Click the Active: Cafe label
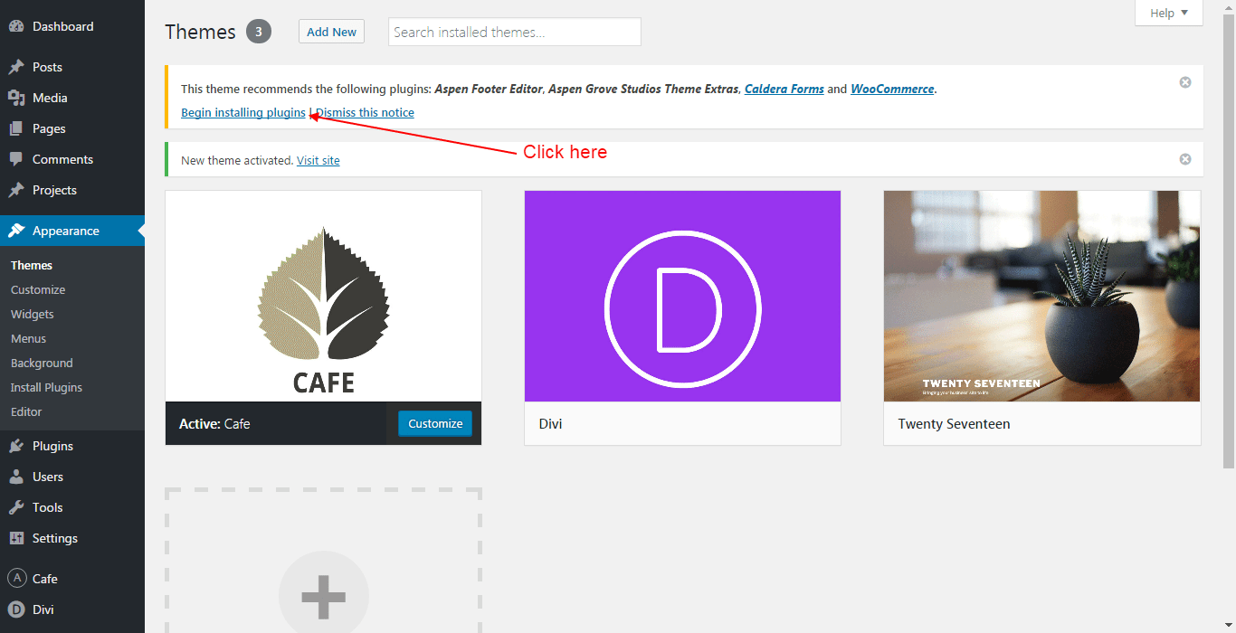1236x633 pixels. pos(214,423)
